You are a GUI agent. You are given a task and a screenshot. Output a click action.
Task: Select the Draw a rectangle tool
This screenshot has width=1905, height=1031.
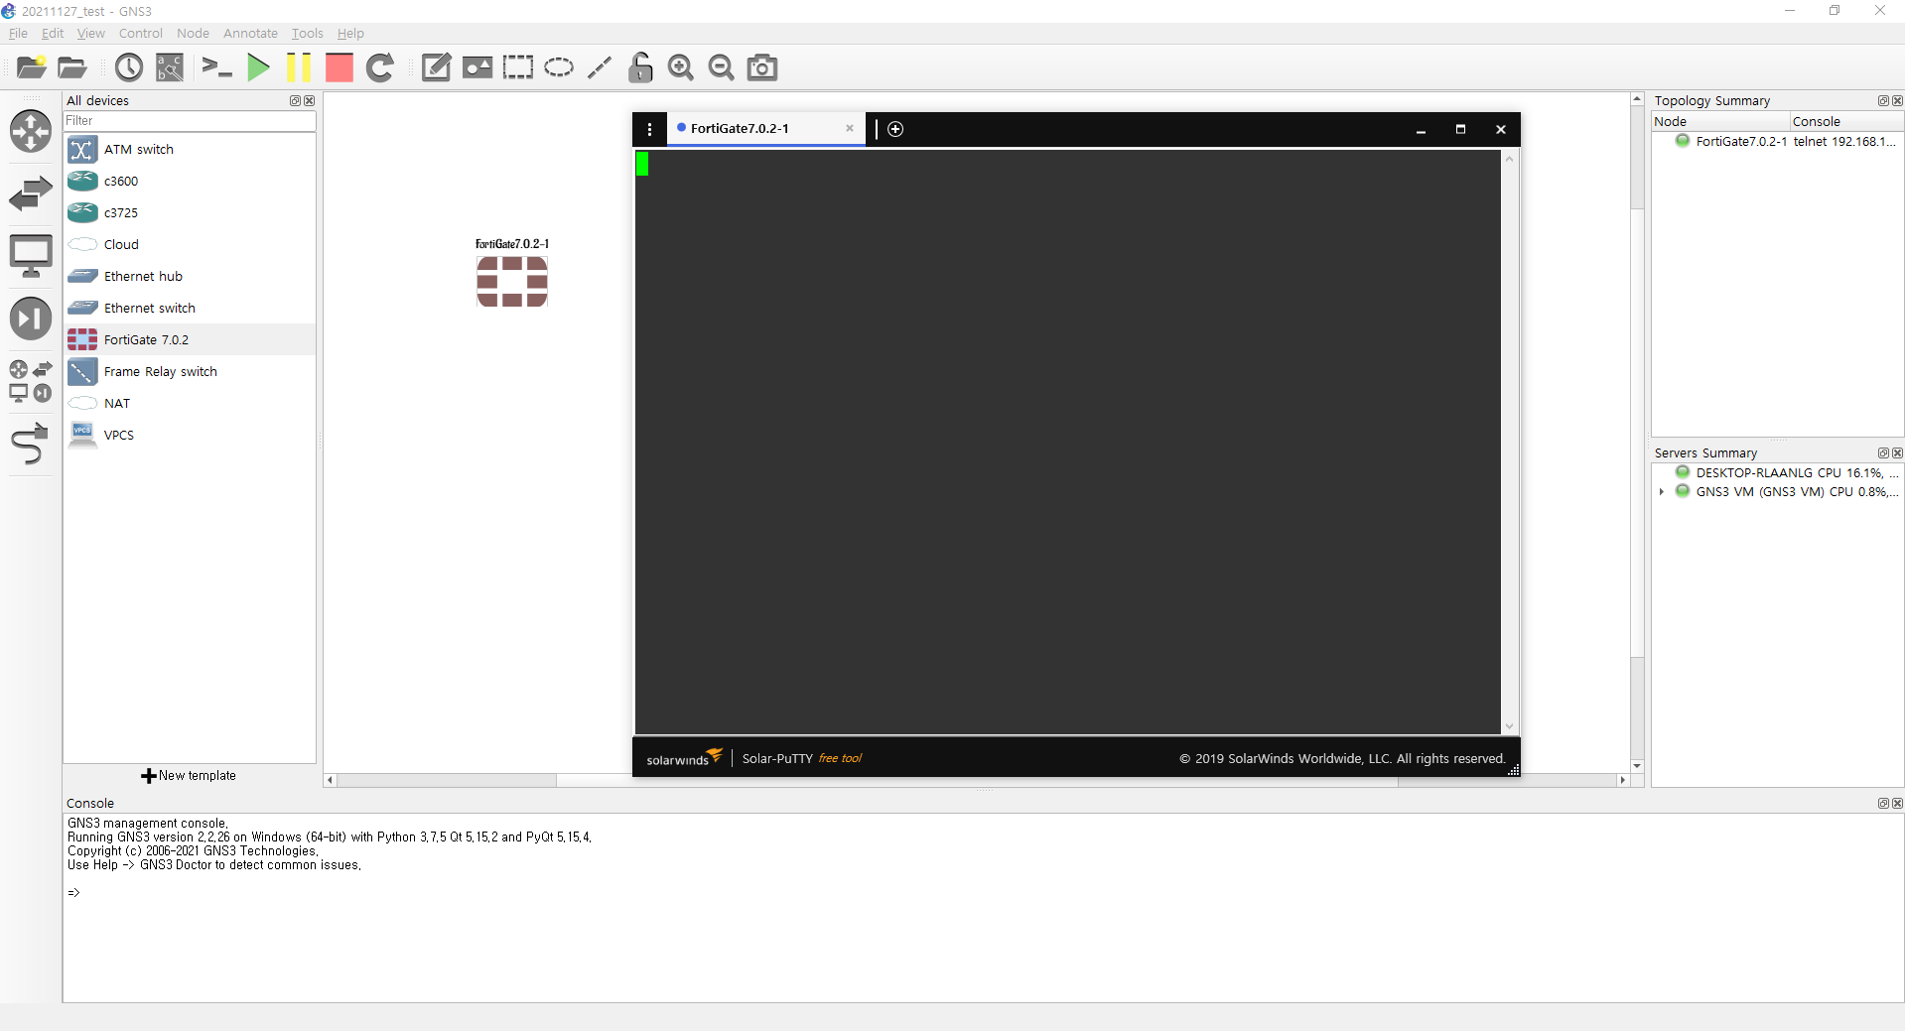[x=518, y=67]
